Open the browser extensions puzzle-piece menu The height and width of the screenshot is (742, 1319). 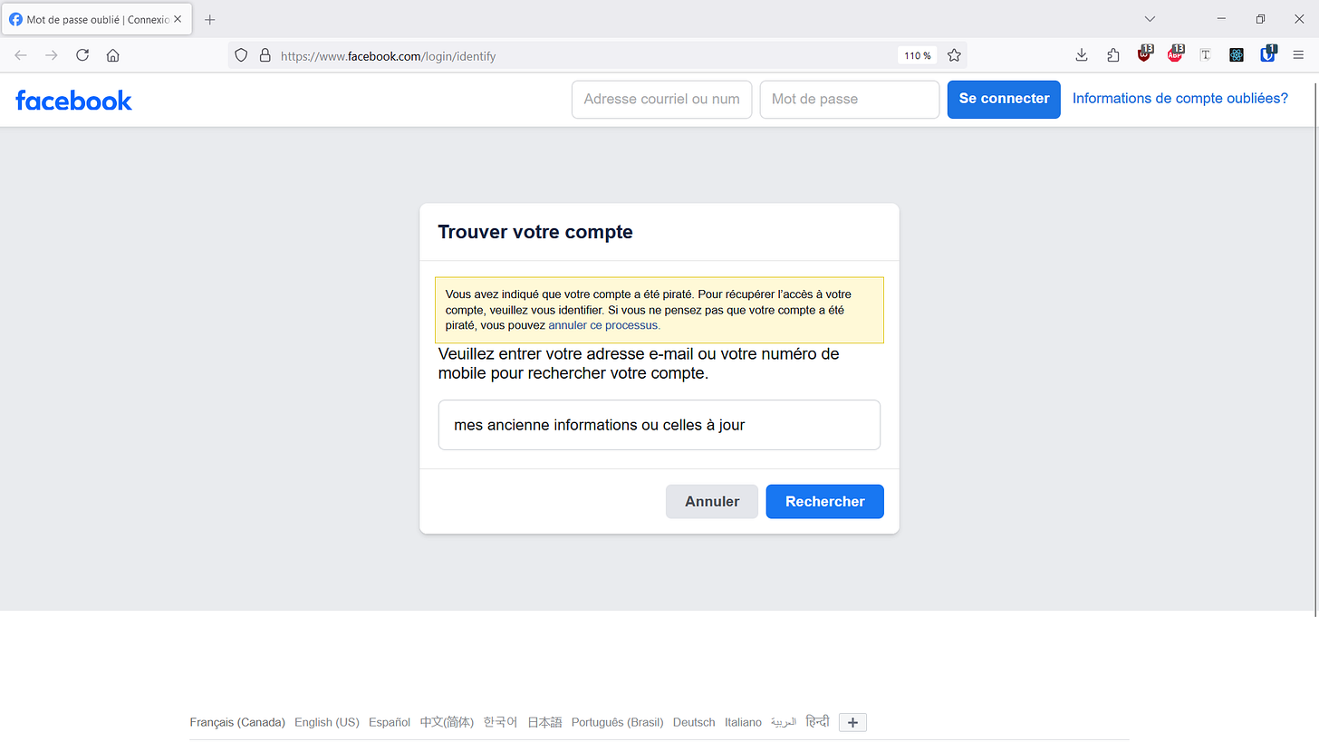pyautogui.click(x=1112, y=55)
